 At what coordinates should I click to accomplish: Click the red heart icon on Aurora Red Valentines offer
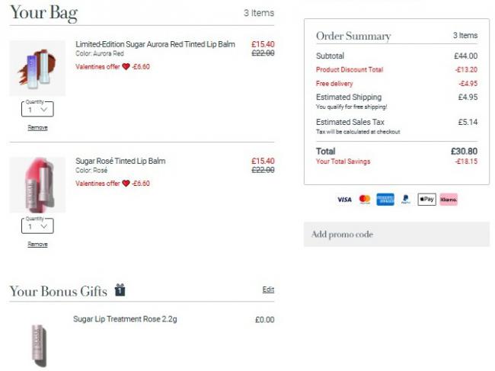[x=126, y=66]
